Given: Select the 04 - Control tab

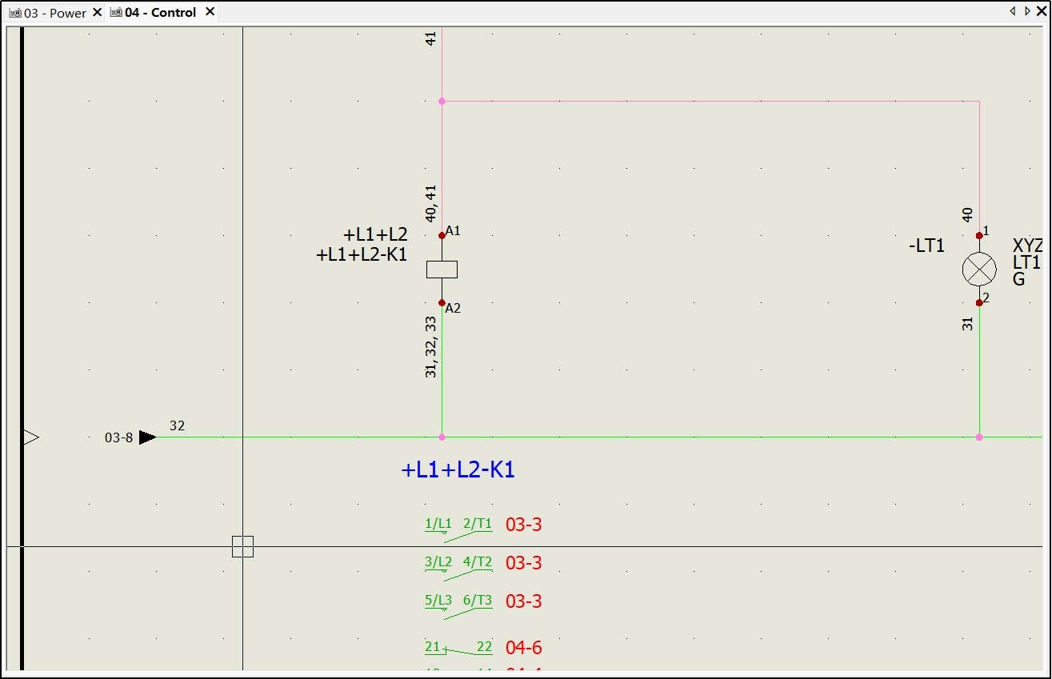Looking at the screenshot, I should [x=160, y=13].
